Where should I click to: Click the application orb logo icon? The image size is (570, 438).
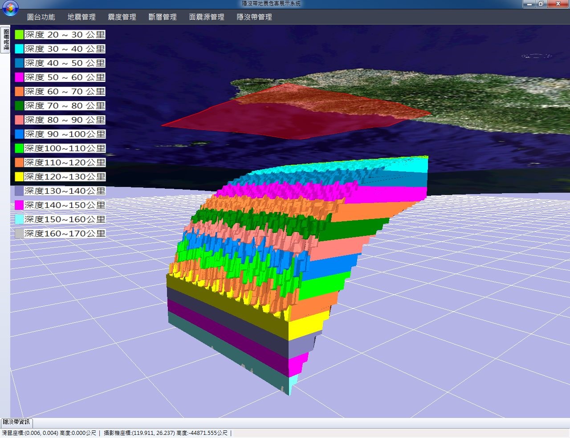click(10, 8)
